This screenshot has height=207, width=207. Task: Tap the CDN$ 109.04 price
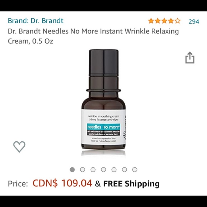point(62,183)
